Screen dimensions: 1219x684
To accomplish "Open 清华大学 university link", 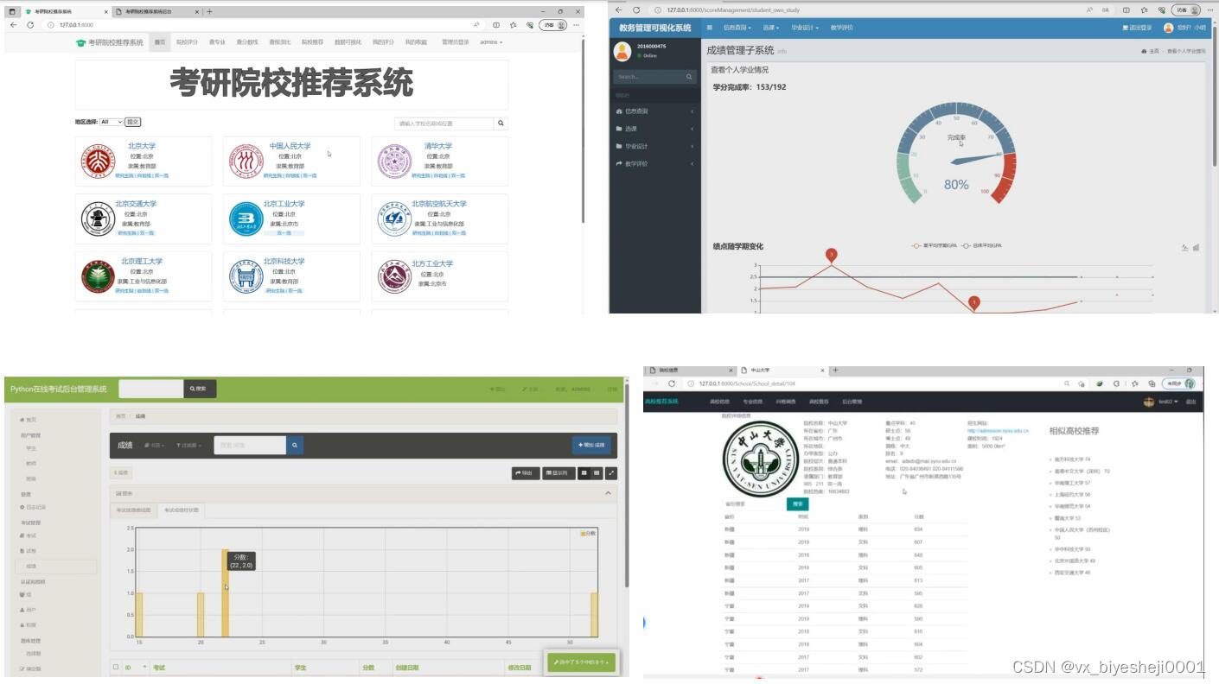I will point(437,146).
